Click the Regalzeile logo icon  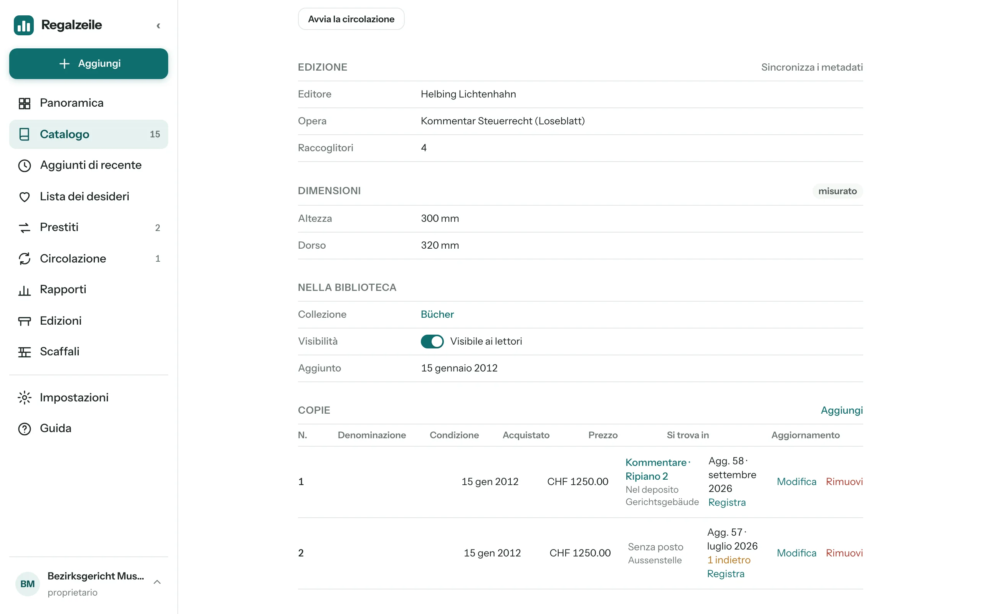pos(24,25)
